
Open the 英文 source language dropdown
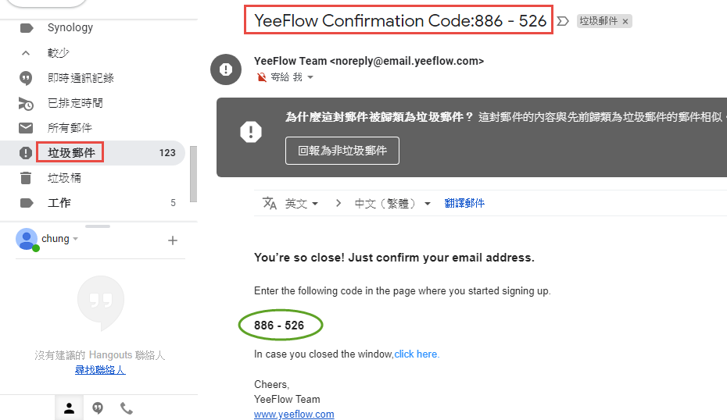tap(302, 203)
